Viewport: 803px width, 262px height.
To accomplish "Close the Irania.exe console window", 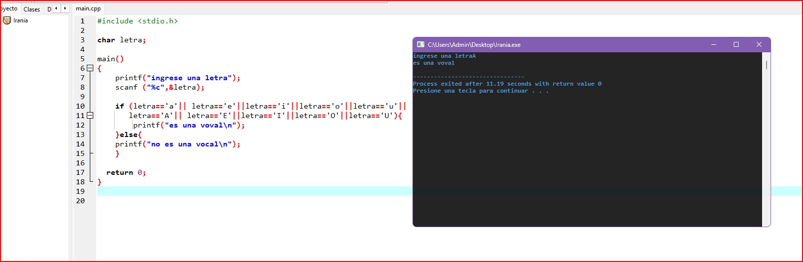I will (759, 44).
